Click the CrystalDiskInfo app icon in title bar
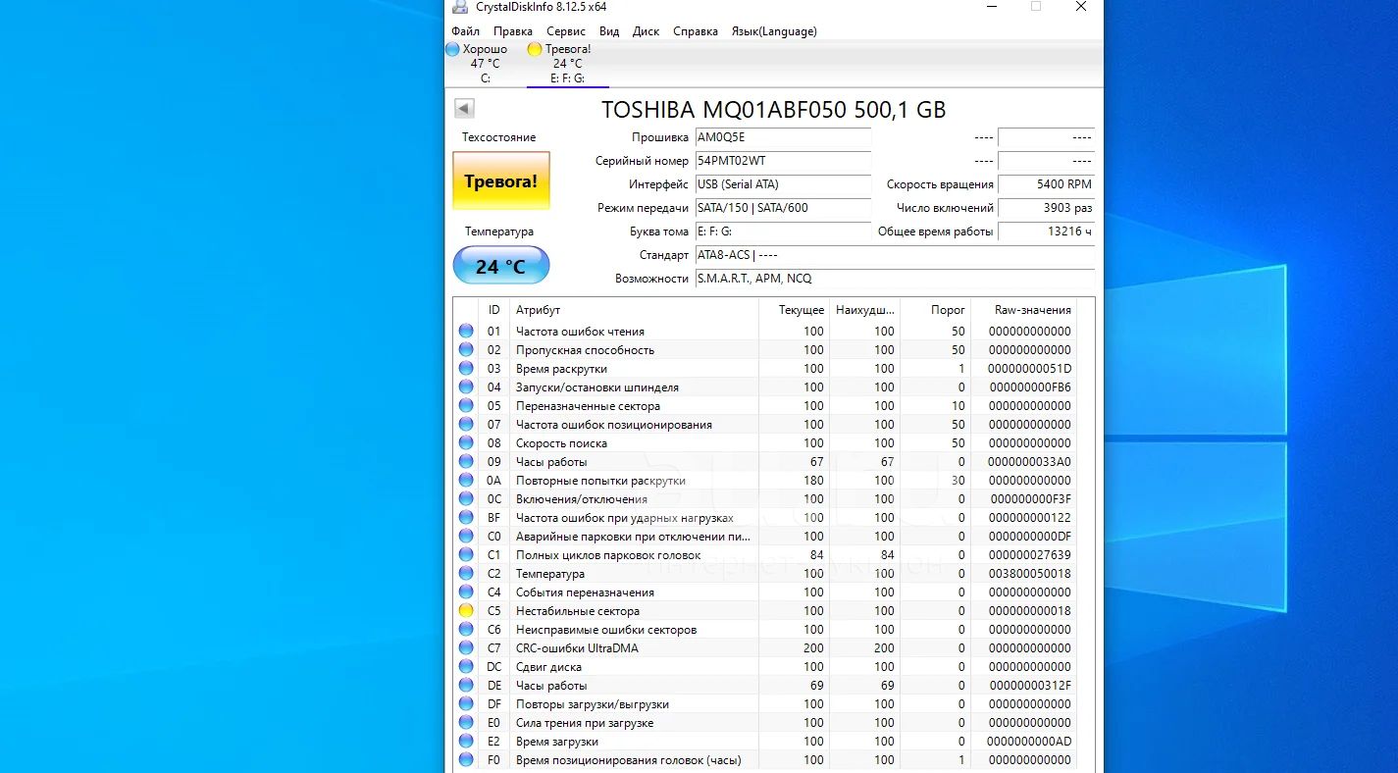 460,6
